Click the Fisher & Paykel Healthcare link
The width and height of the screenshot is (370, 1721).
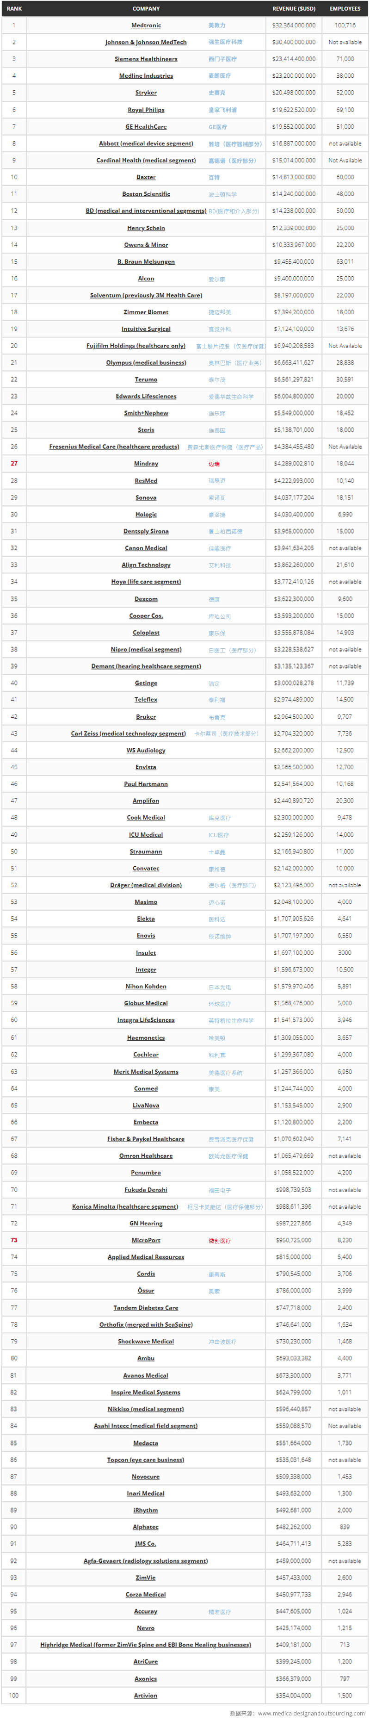click(x=146, y=1139)
